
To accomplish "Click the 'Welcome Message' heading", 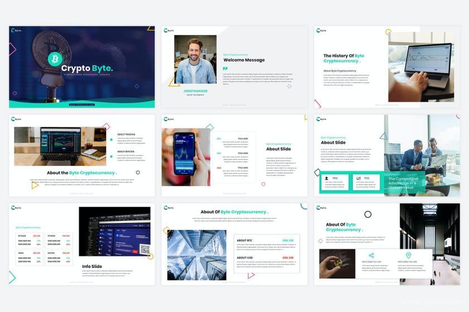I will [244, 60].
